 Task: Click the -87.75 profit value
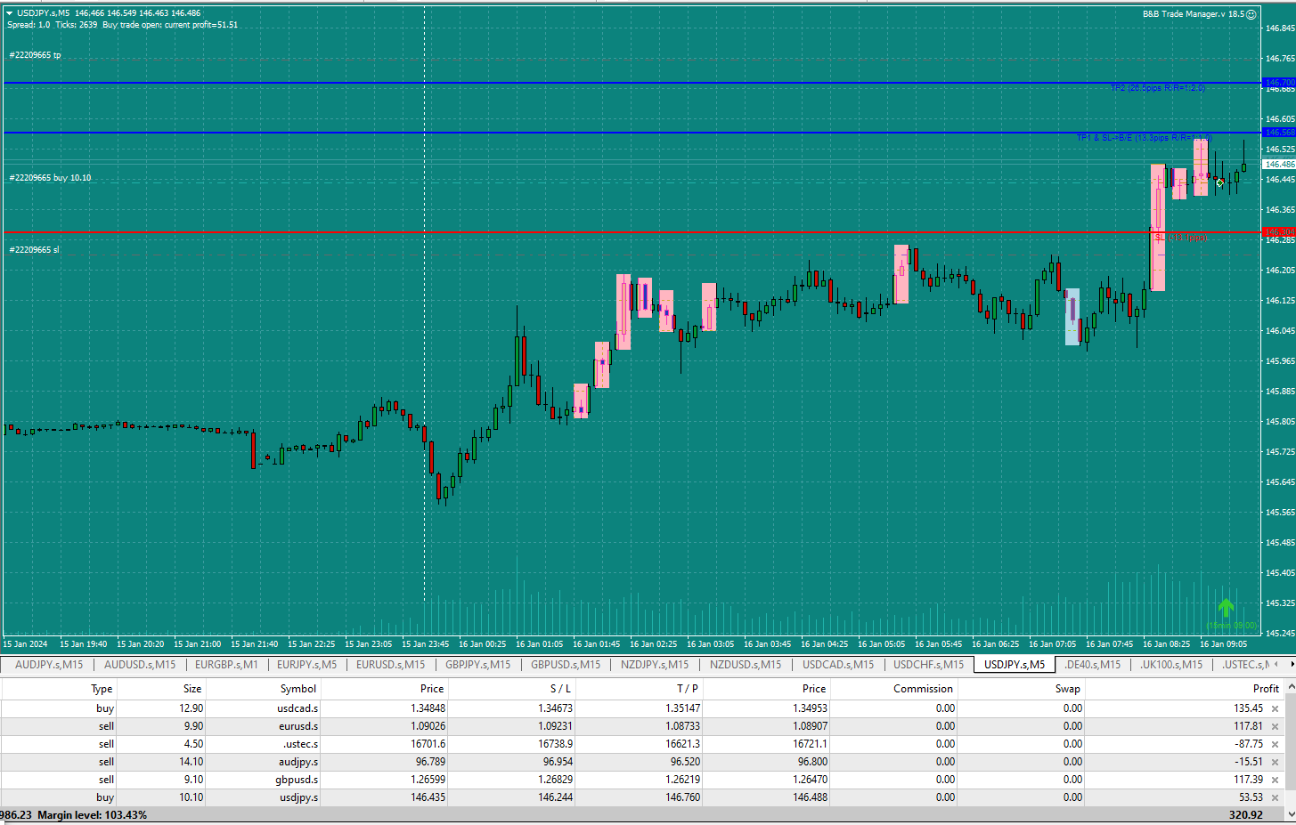pos(1248,745)
